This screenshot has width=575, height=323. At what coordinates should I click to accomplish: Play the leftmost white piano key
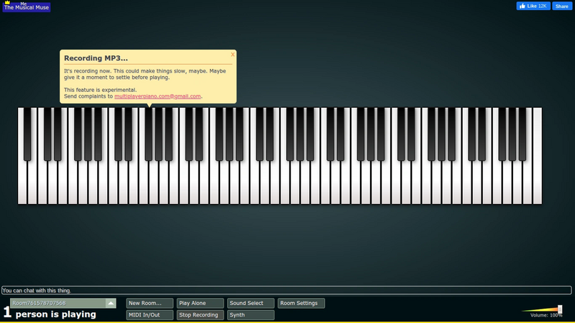click(22, 183)
